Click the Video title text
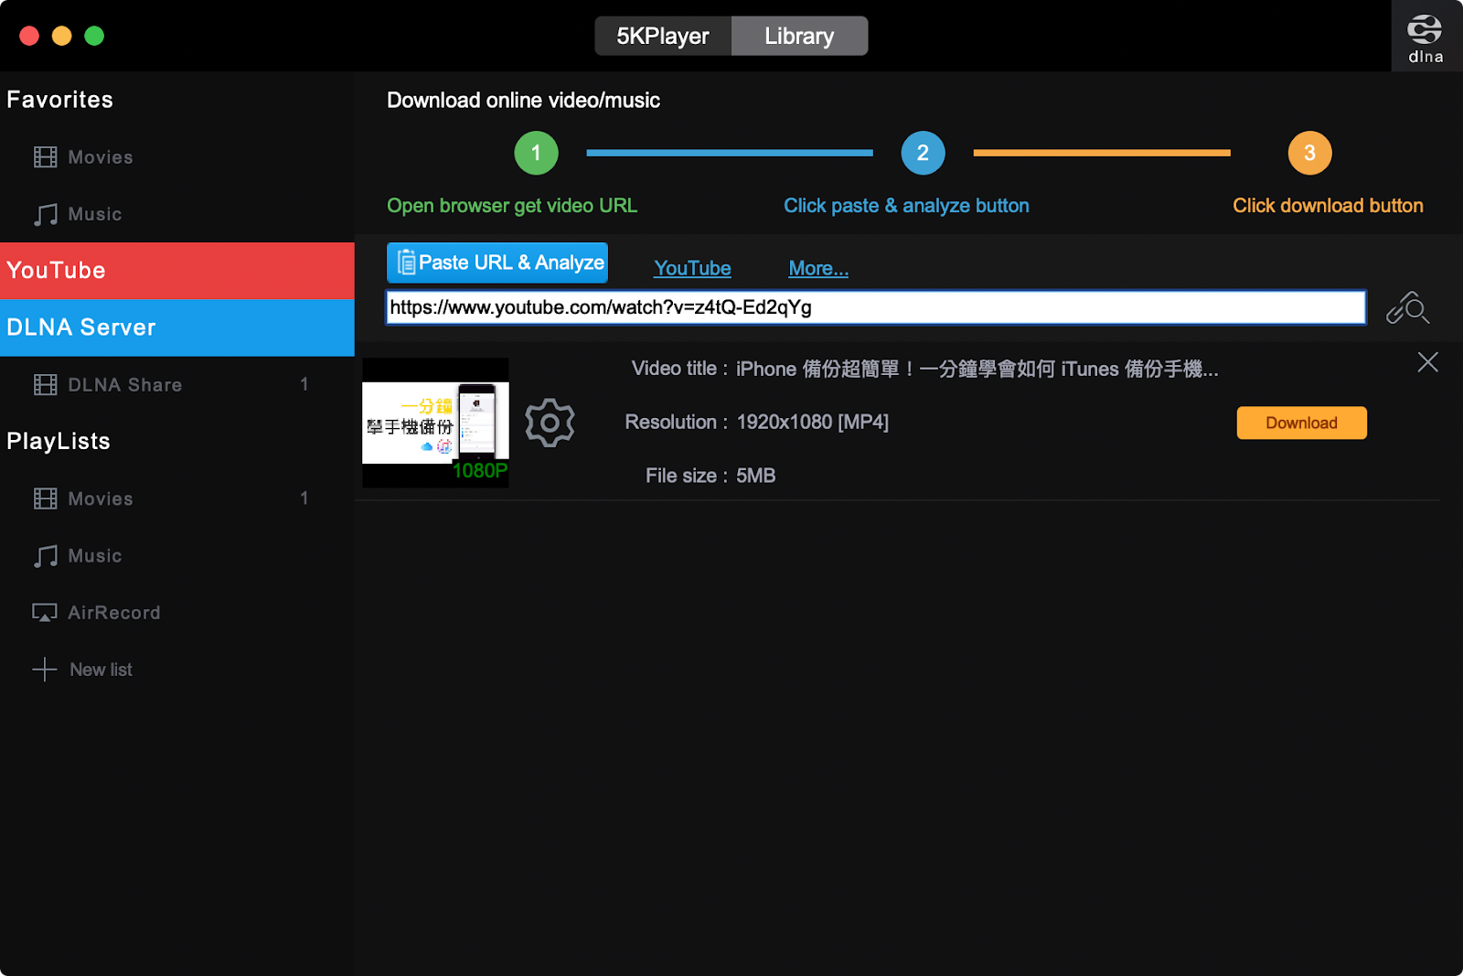 point(924,369)
